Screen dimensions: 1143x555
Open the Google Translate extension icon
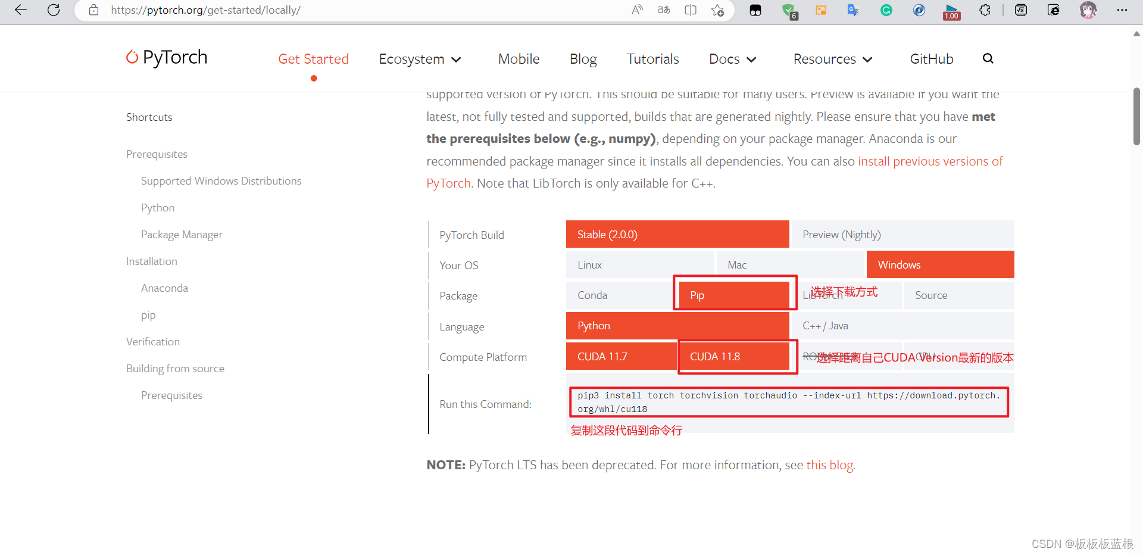853,10
